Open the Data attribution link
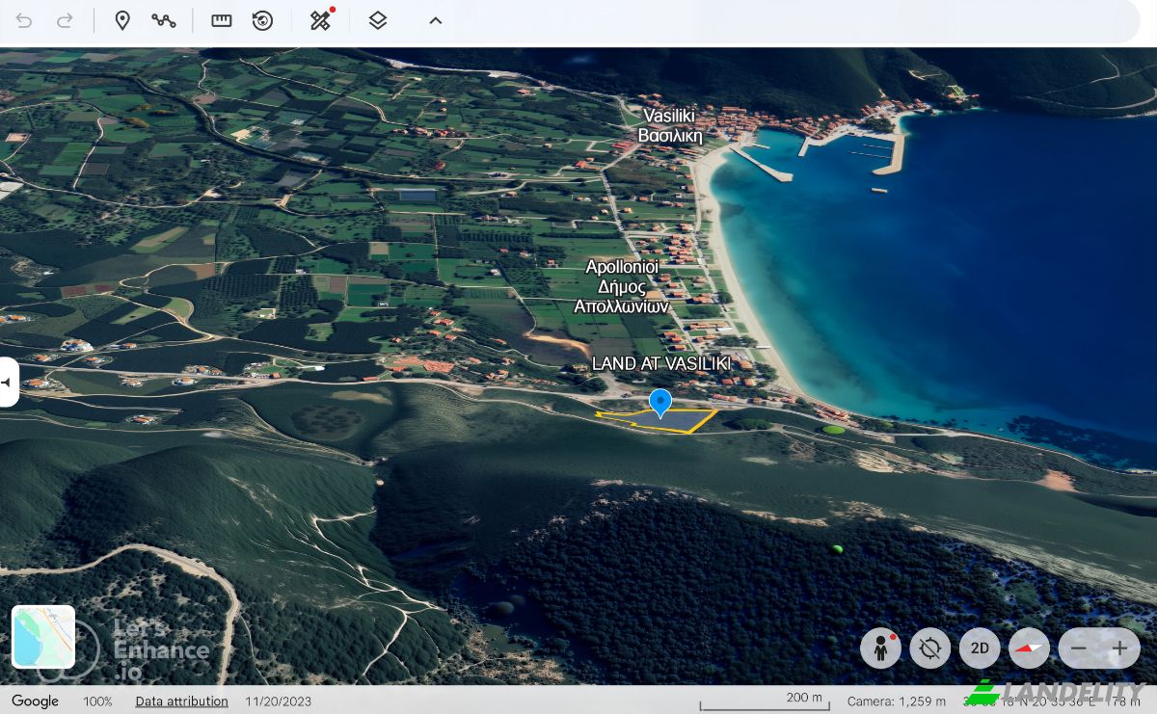The image size is (1157, 714). pyautogui.click(x=181, y=701)
